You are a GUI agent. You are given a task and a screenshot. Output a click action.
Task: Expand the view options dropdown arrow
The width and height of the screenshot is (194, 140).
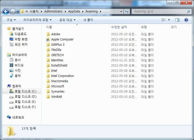[x=169, y=20]
